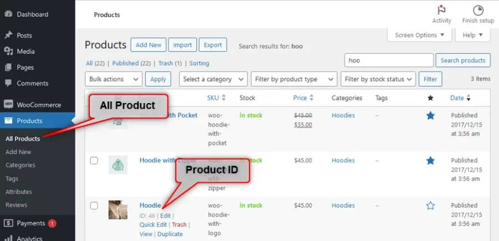Select the Hoodie product checkbox
The image size is (499, 241).
94,206
